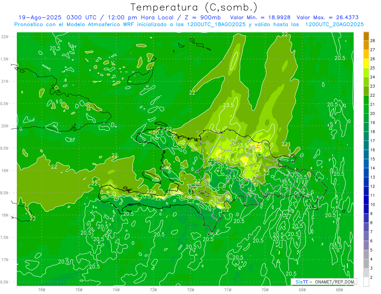Image resolution: width=381 pixels, height=294 pixels.
Task: Click the purple legend swatch between 5 and 6
Action: point(366,245)
